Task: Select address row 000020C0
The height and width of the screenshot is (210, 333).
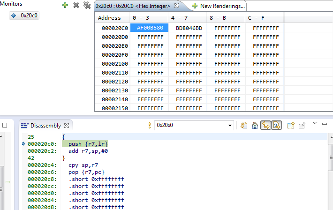Action: (x=115, y=28)
